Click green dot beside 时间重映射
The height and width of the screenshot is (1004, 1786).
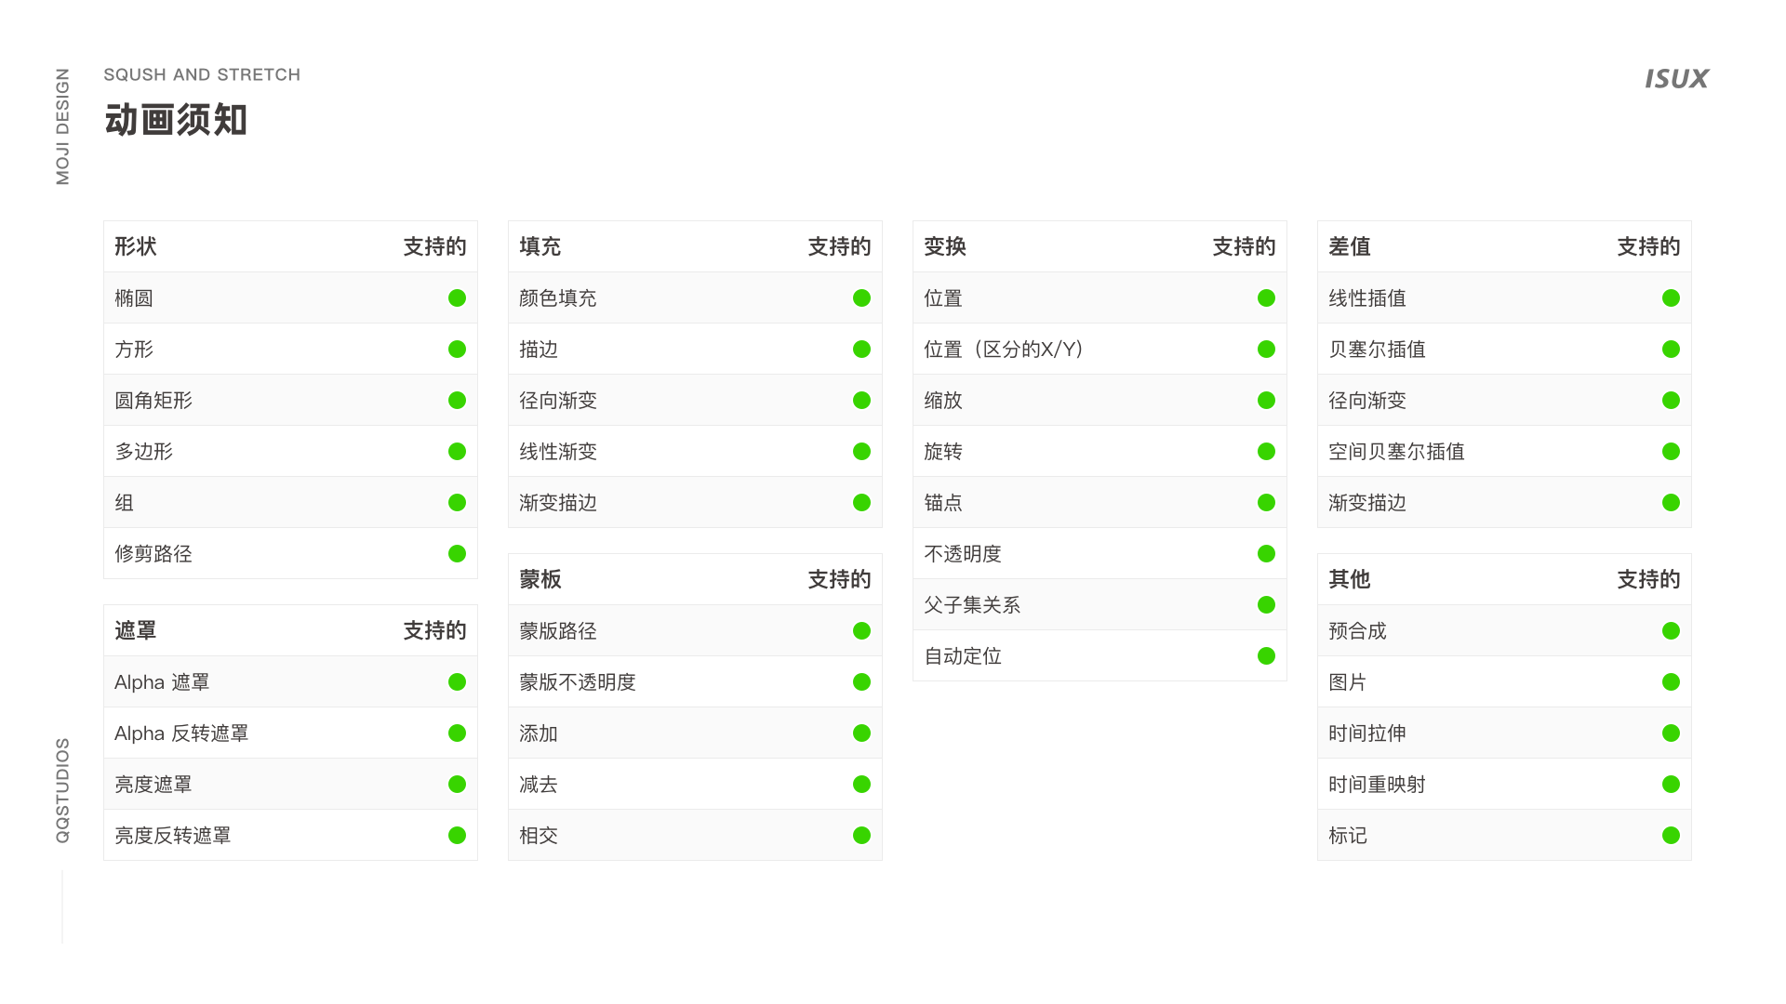pos(1671,785)
